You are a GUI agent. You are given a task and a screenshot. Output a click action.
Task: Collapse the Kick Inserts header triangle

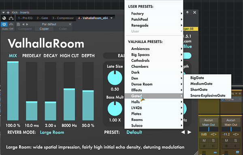pyautogui.click(x=3, y=13)
